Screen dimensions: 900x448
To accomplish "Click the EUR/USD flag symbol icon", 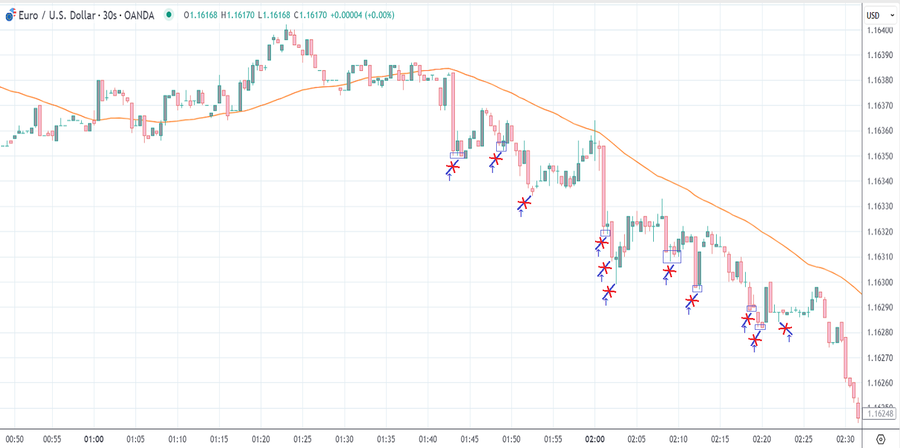I will 10,15.
